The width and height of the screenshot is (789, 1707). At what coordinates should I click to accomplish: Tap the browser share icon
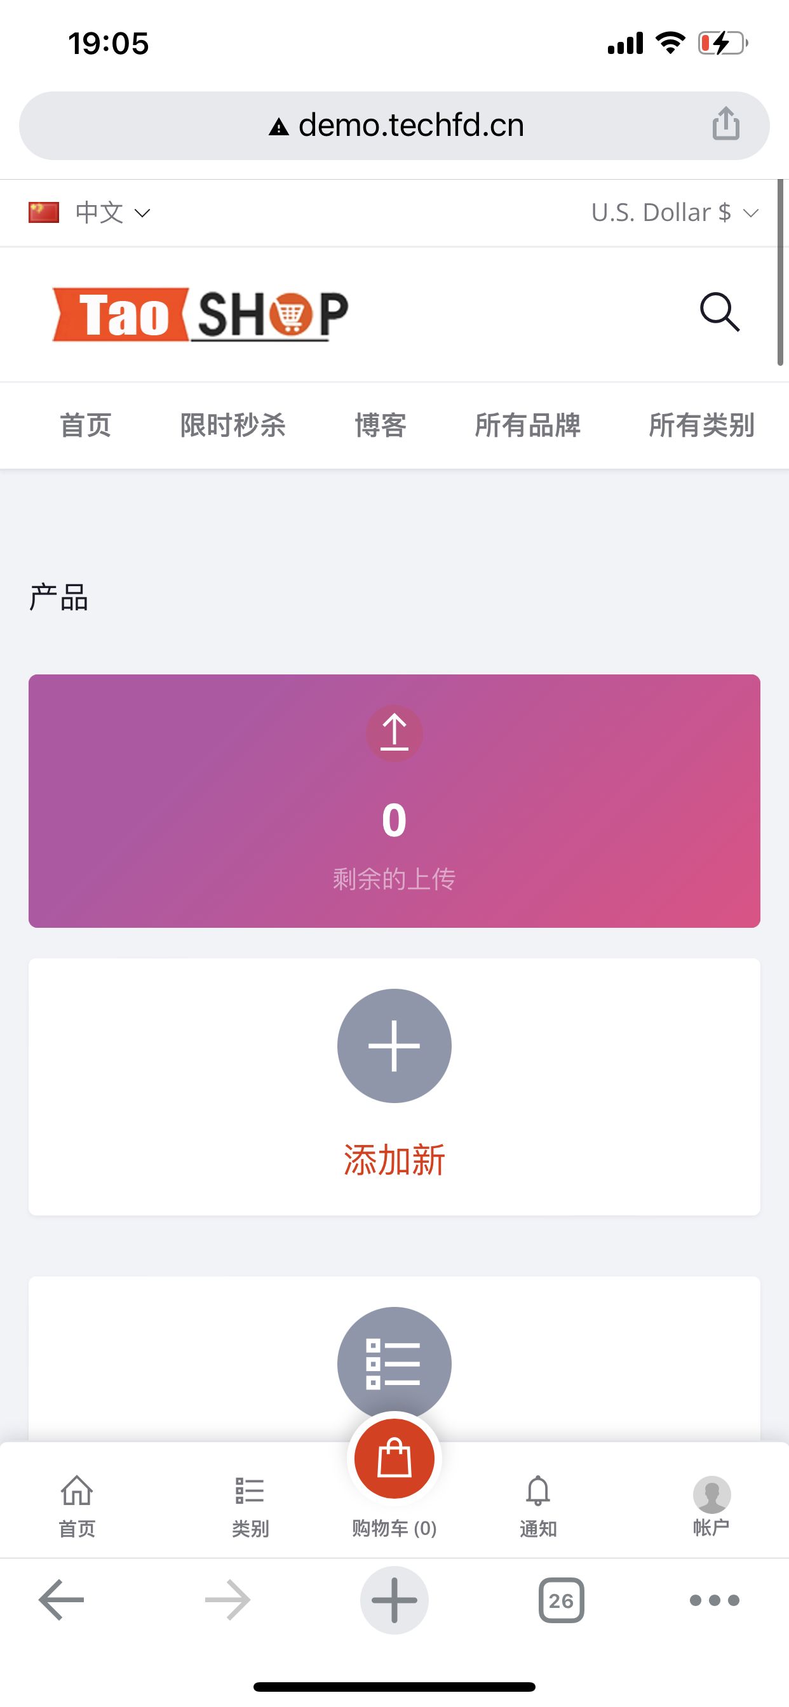(x=726, y=124)
